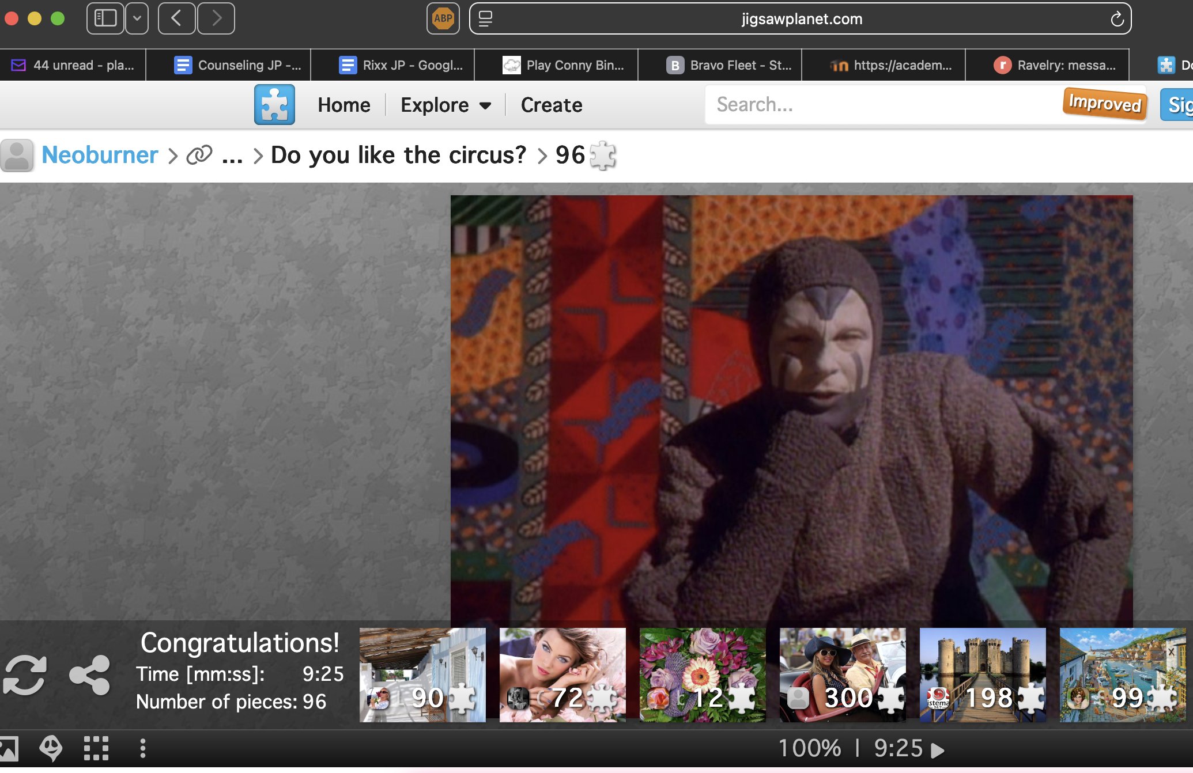Open the 12-piece flower bouquet thumbnail
This screenshot has width=1193, height=773.
(x=703, y=675)
